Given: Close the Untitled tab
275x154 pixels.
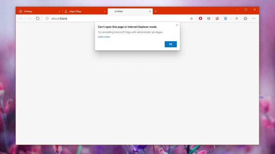Looking at the screenshot, I should (x=150, y=11).
